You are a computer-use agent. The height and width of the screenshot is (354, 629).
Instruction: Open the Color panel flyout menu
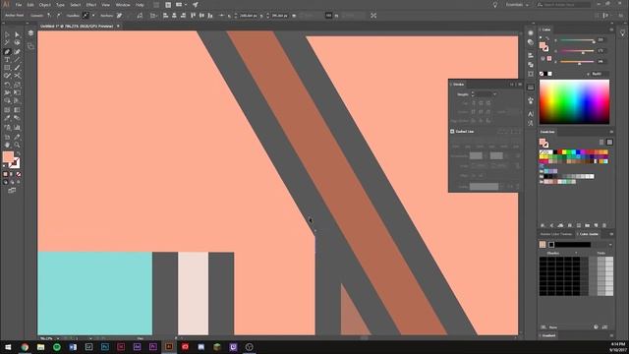[x=611, y=29]
